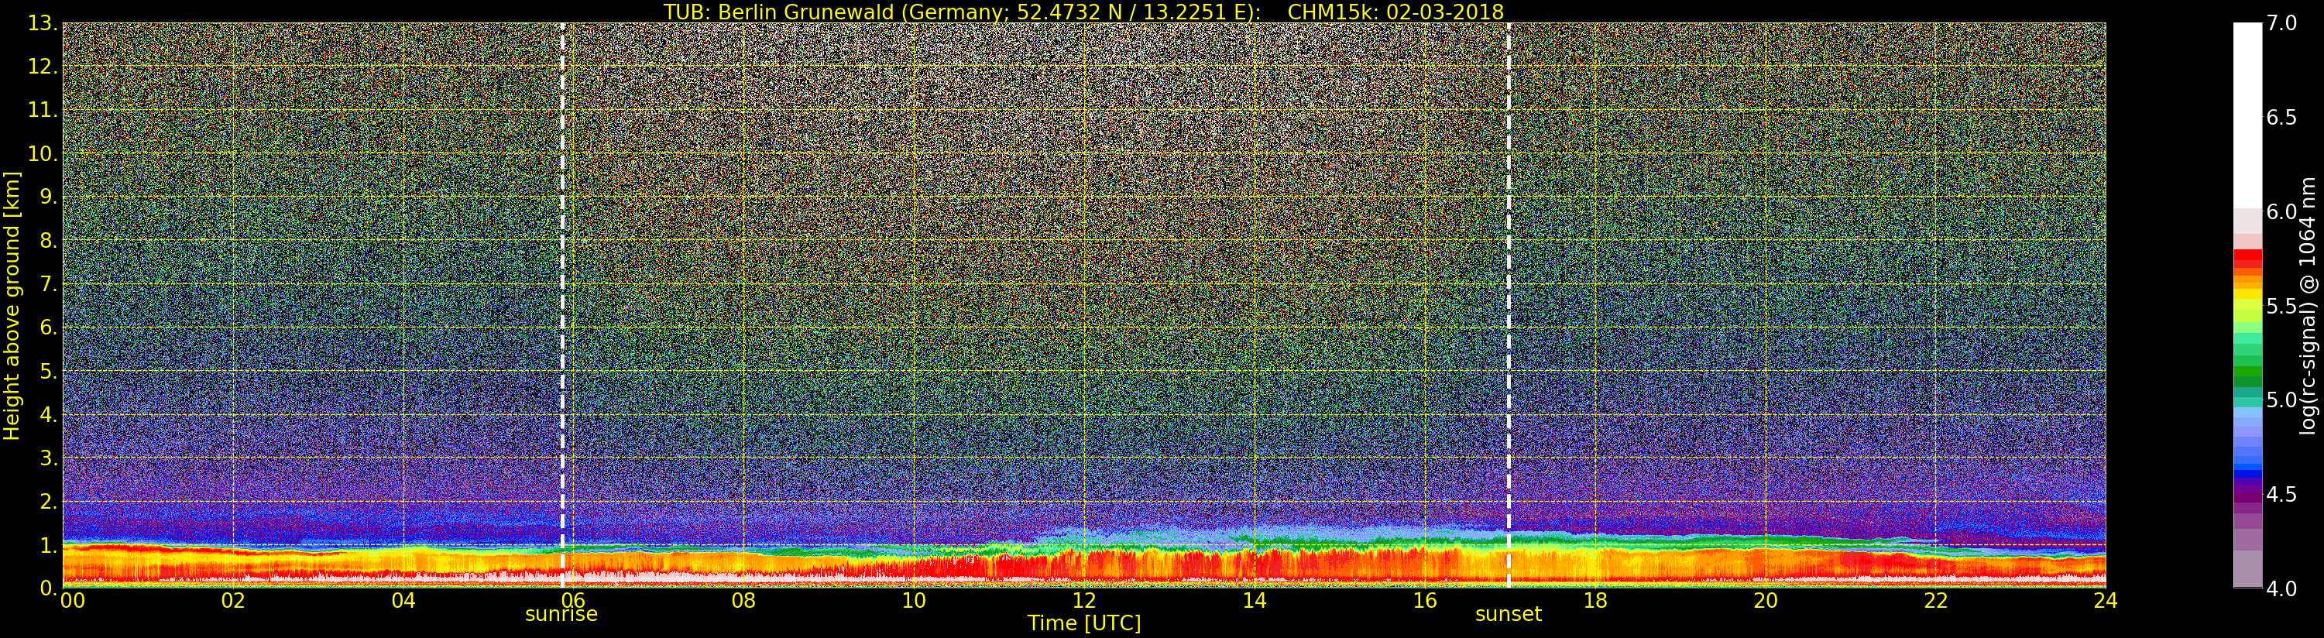Click the 13. tick on the height axis
2324x638 pixels.
click(x=43, y=23)
